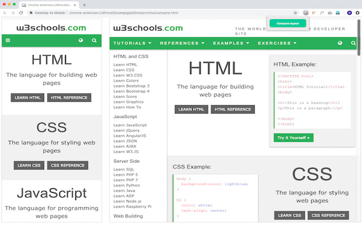
Task: Open the Learn PHP 7 sidebar link
Action: [x=126, y=180]
